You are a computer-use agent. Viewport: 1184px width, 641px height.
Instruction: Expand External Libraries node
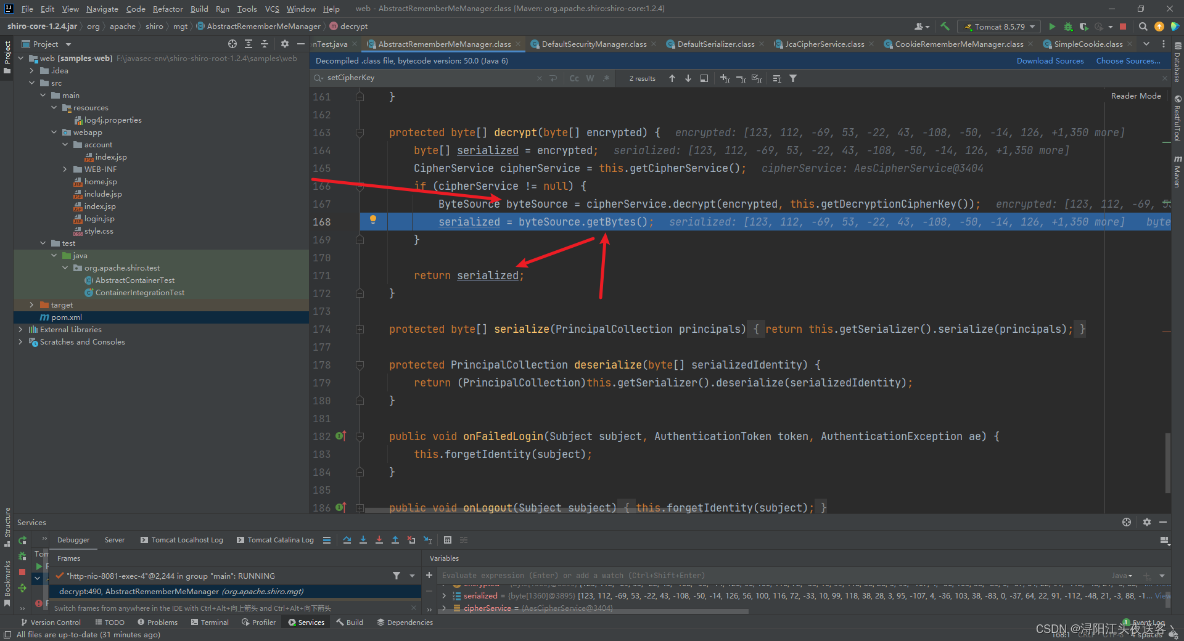(20, 330)
